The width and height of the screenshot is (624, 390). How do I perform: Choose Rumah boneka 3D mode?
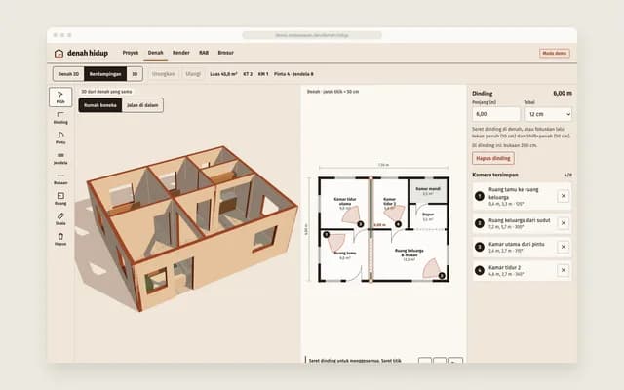click(100, 105)
